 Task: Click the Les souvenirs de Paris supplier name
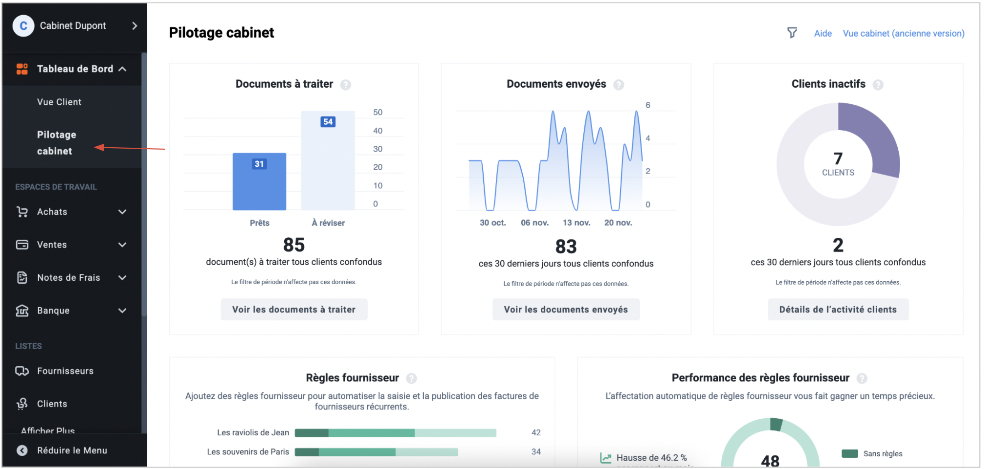248,452
